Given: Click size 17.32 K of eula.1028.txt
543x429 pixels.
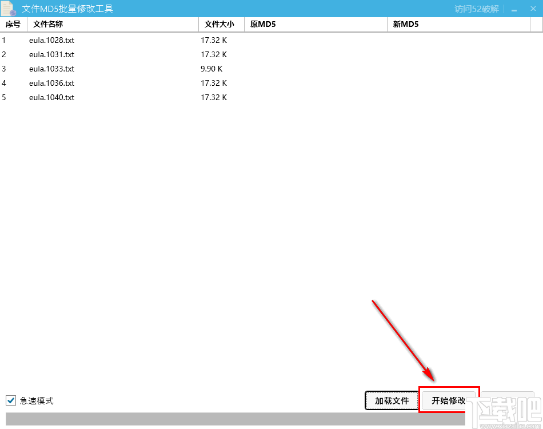Looking at the screenshot, I should [214, 40].
